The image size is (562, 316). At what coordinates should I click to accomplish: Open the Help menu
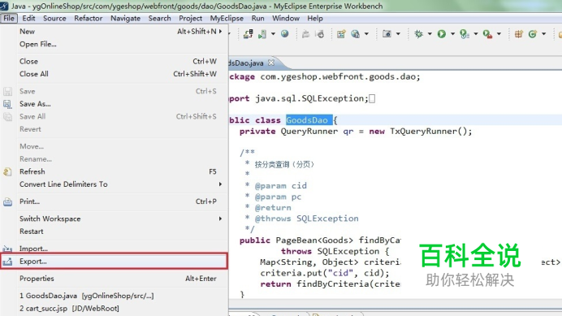tap(315, 19)
